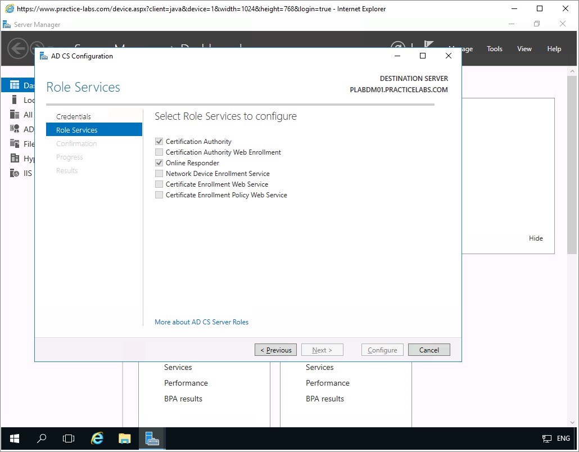Enable Certification Authority Web Enrollment checkbox
The height and width of the screenshot is (452, 579).
point(159,152)
